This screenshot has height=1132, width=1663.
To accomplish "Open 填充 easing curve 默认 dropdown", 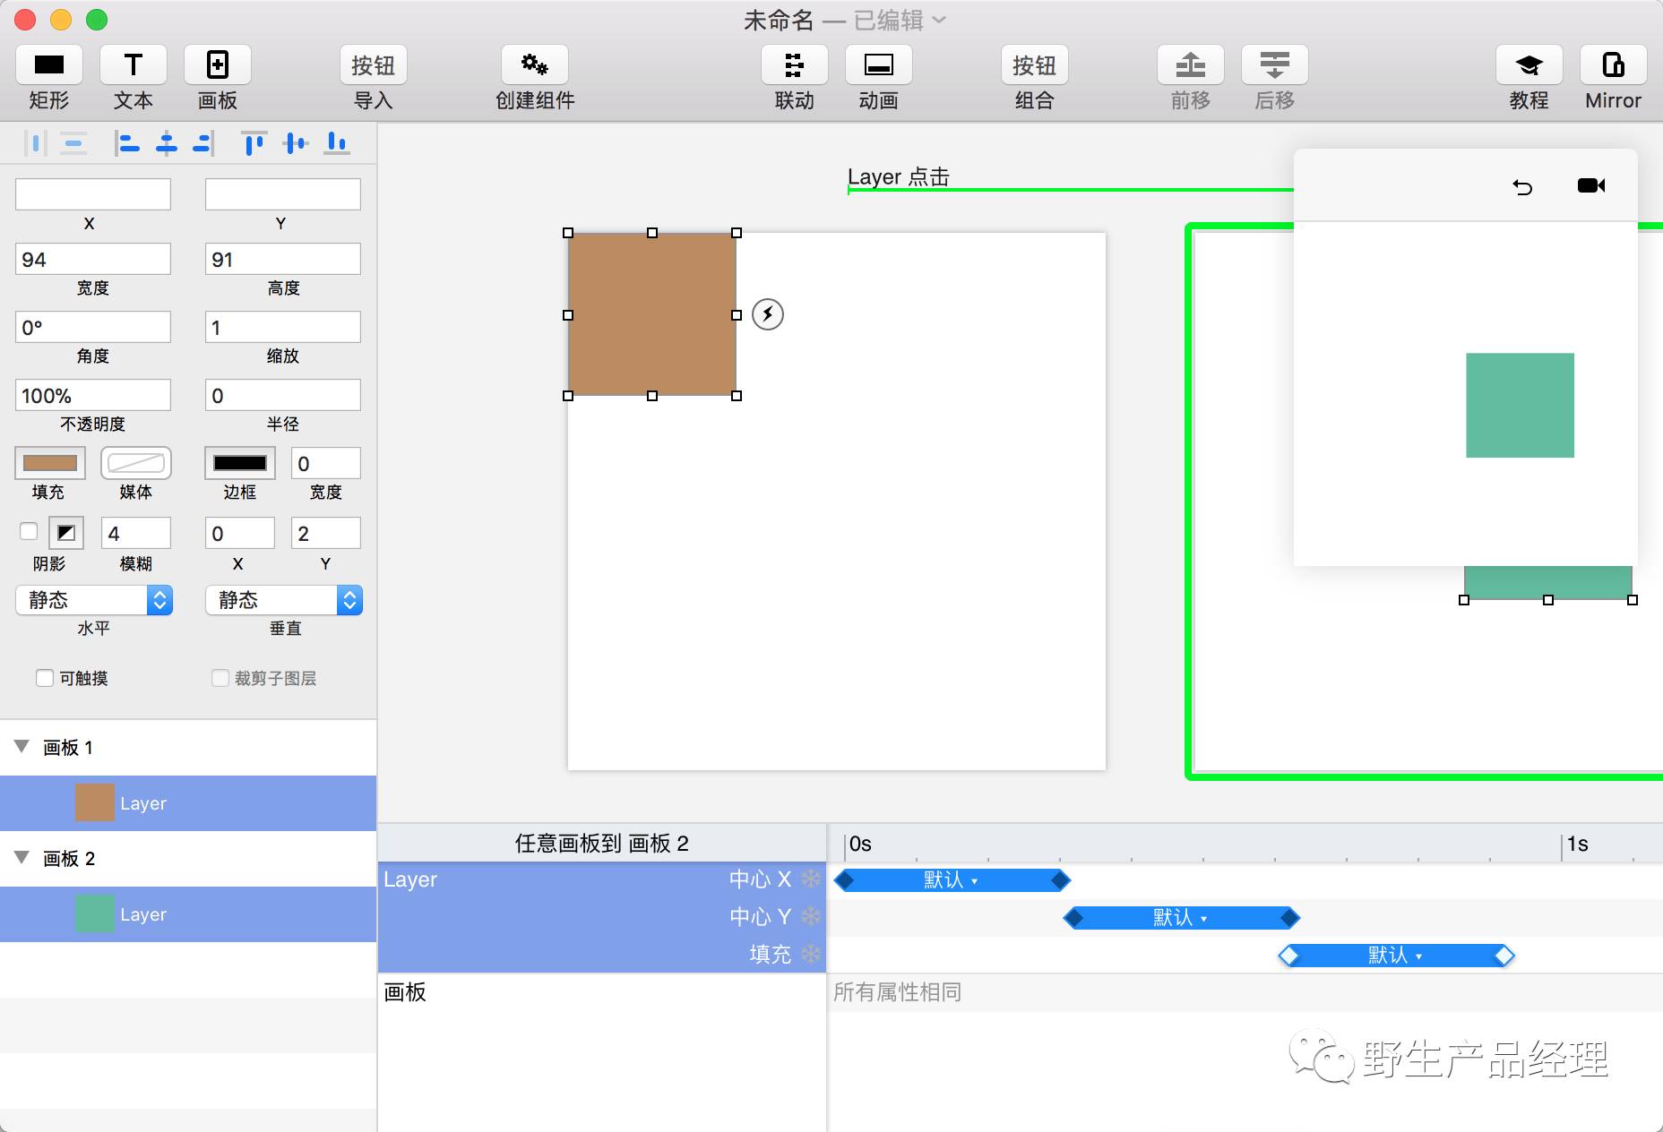I will [x=1396, y=956].
